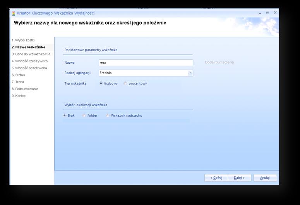This screenshot has height=205, width=300.
Task: Click the 'Typ wskaźnika' label
Action: [x=75, y=83]
